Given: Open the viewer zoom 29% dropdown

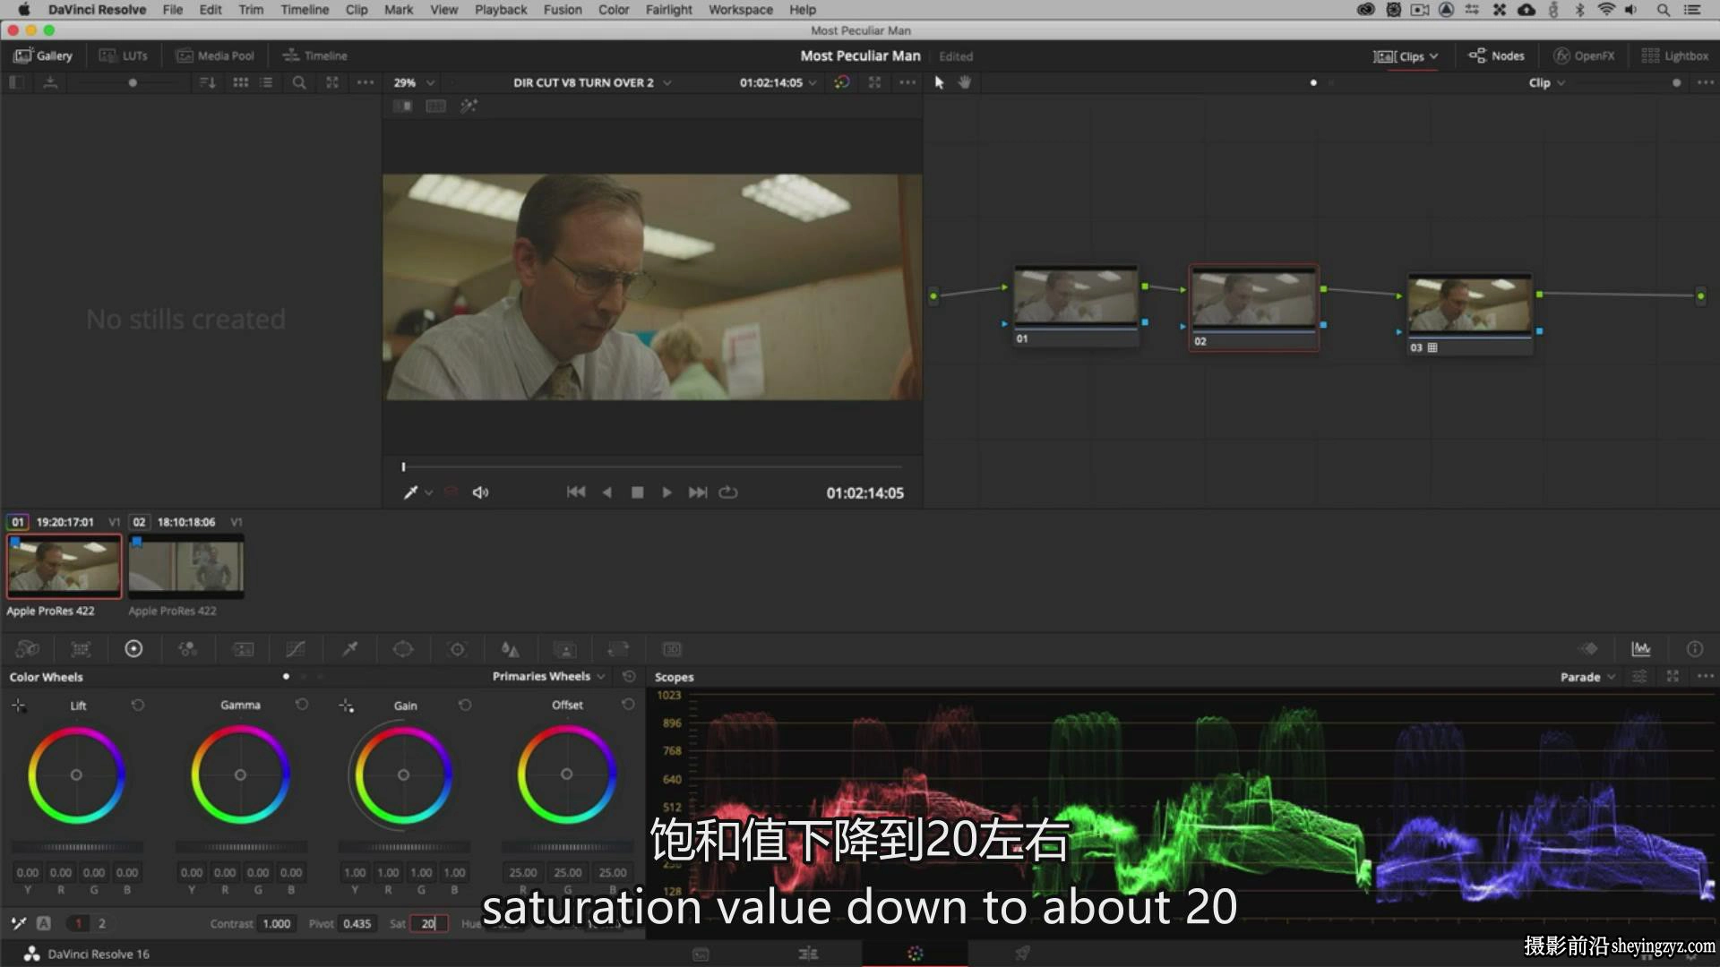Looking at the screenshot, I should click(414, 82).
